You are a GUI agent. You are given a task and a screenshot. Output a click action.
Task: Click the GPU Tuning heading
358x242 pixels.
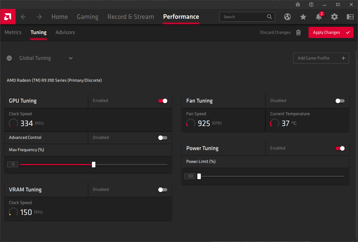point(23,101)
